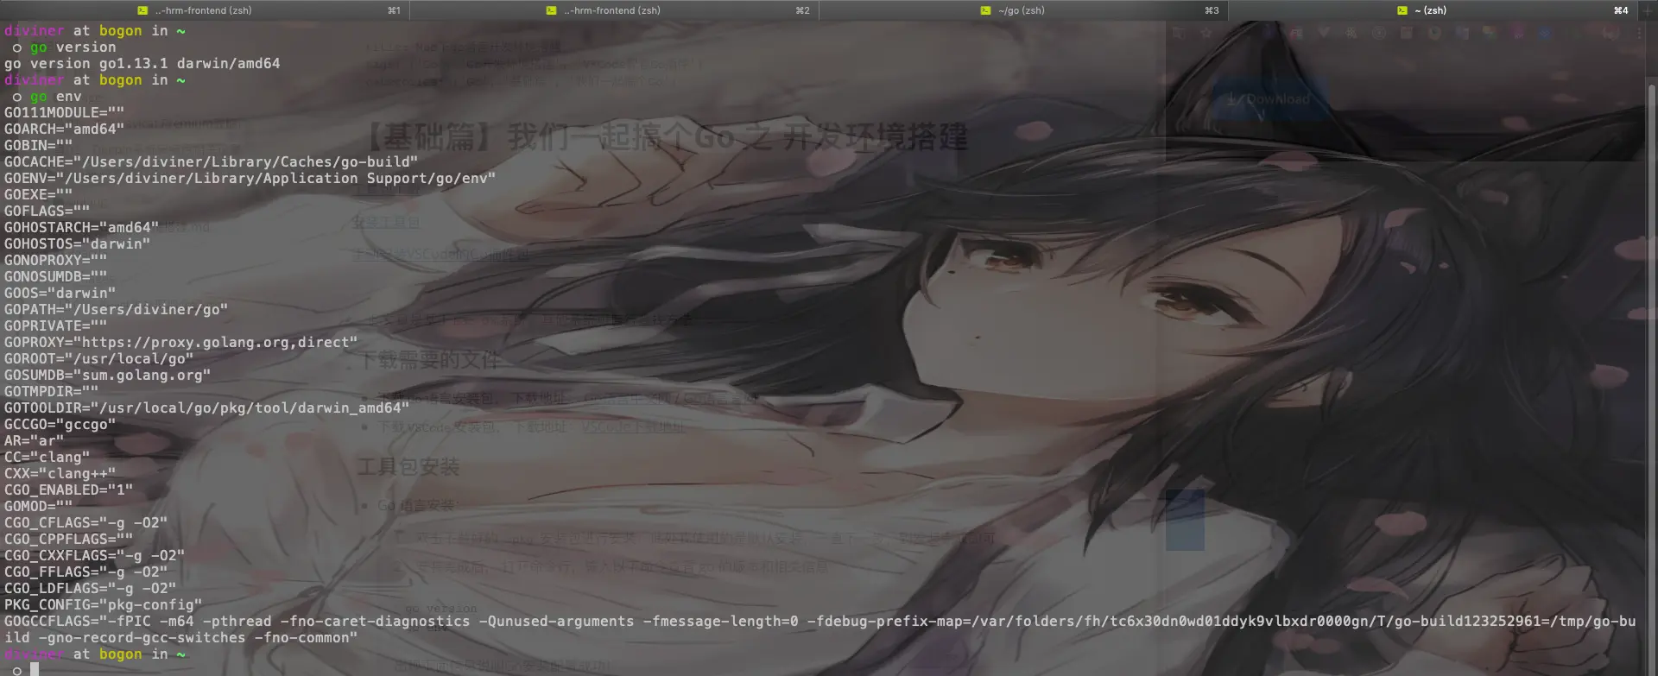
Task: Switch to the hrm-frontend tab marked ⌘2
Action: [614, 10]
